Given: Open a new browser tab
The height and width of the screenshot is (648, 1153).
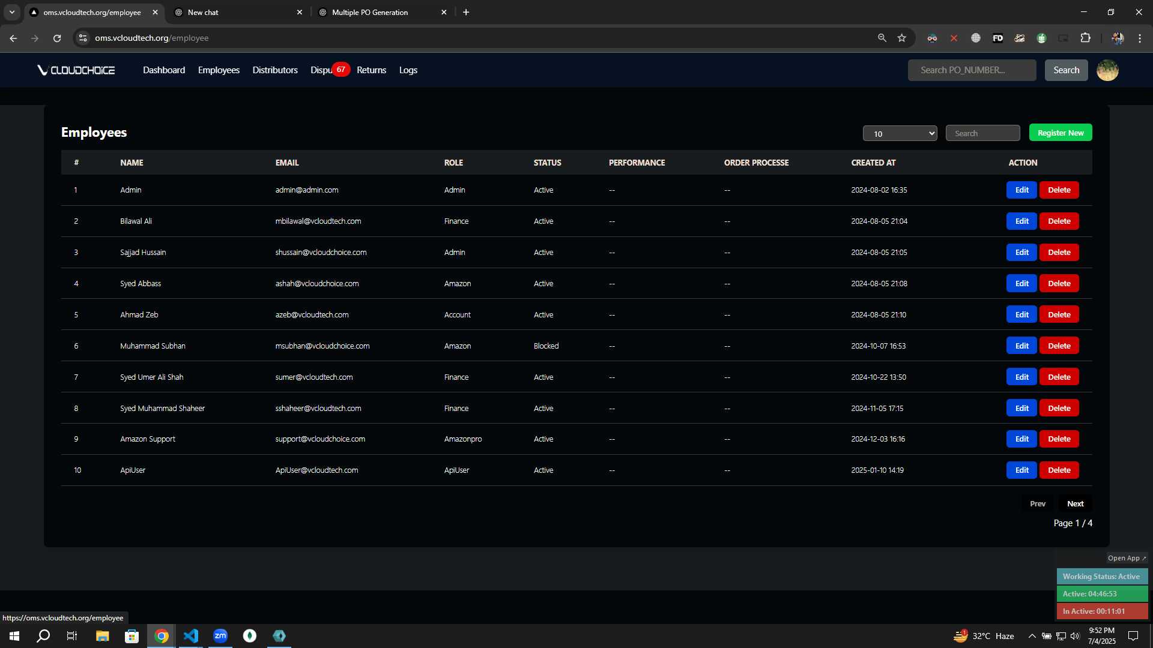Looking at the screenshot, I should [x=466, y=12].
